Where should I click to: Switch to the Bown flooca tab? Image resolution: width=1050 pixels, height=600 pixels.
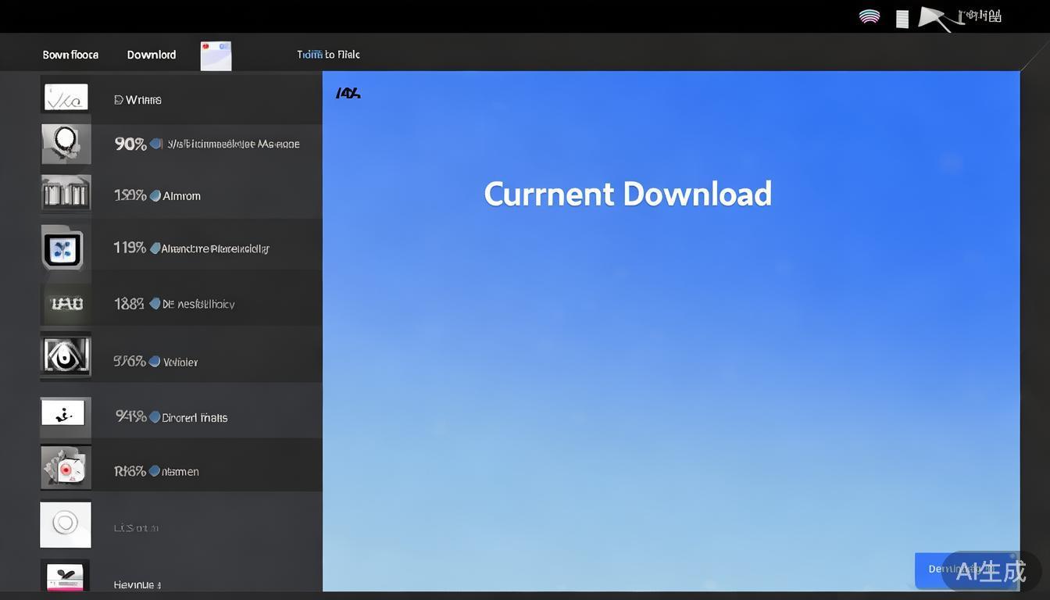(x=70, y=55)
